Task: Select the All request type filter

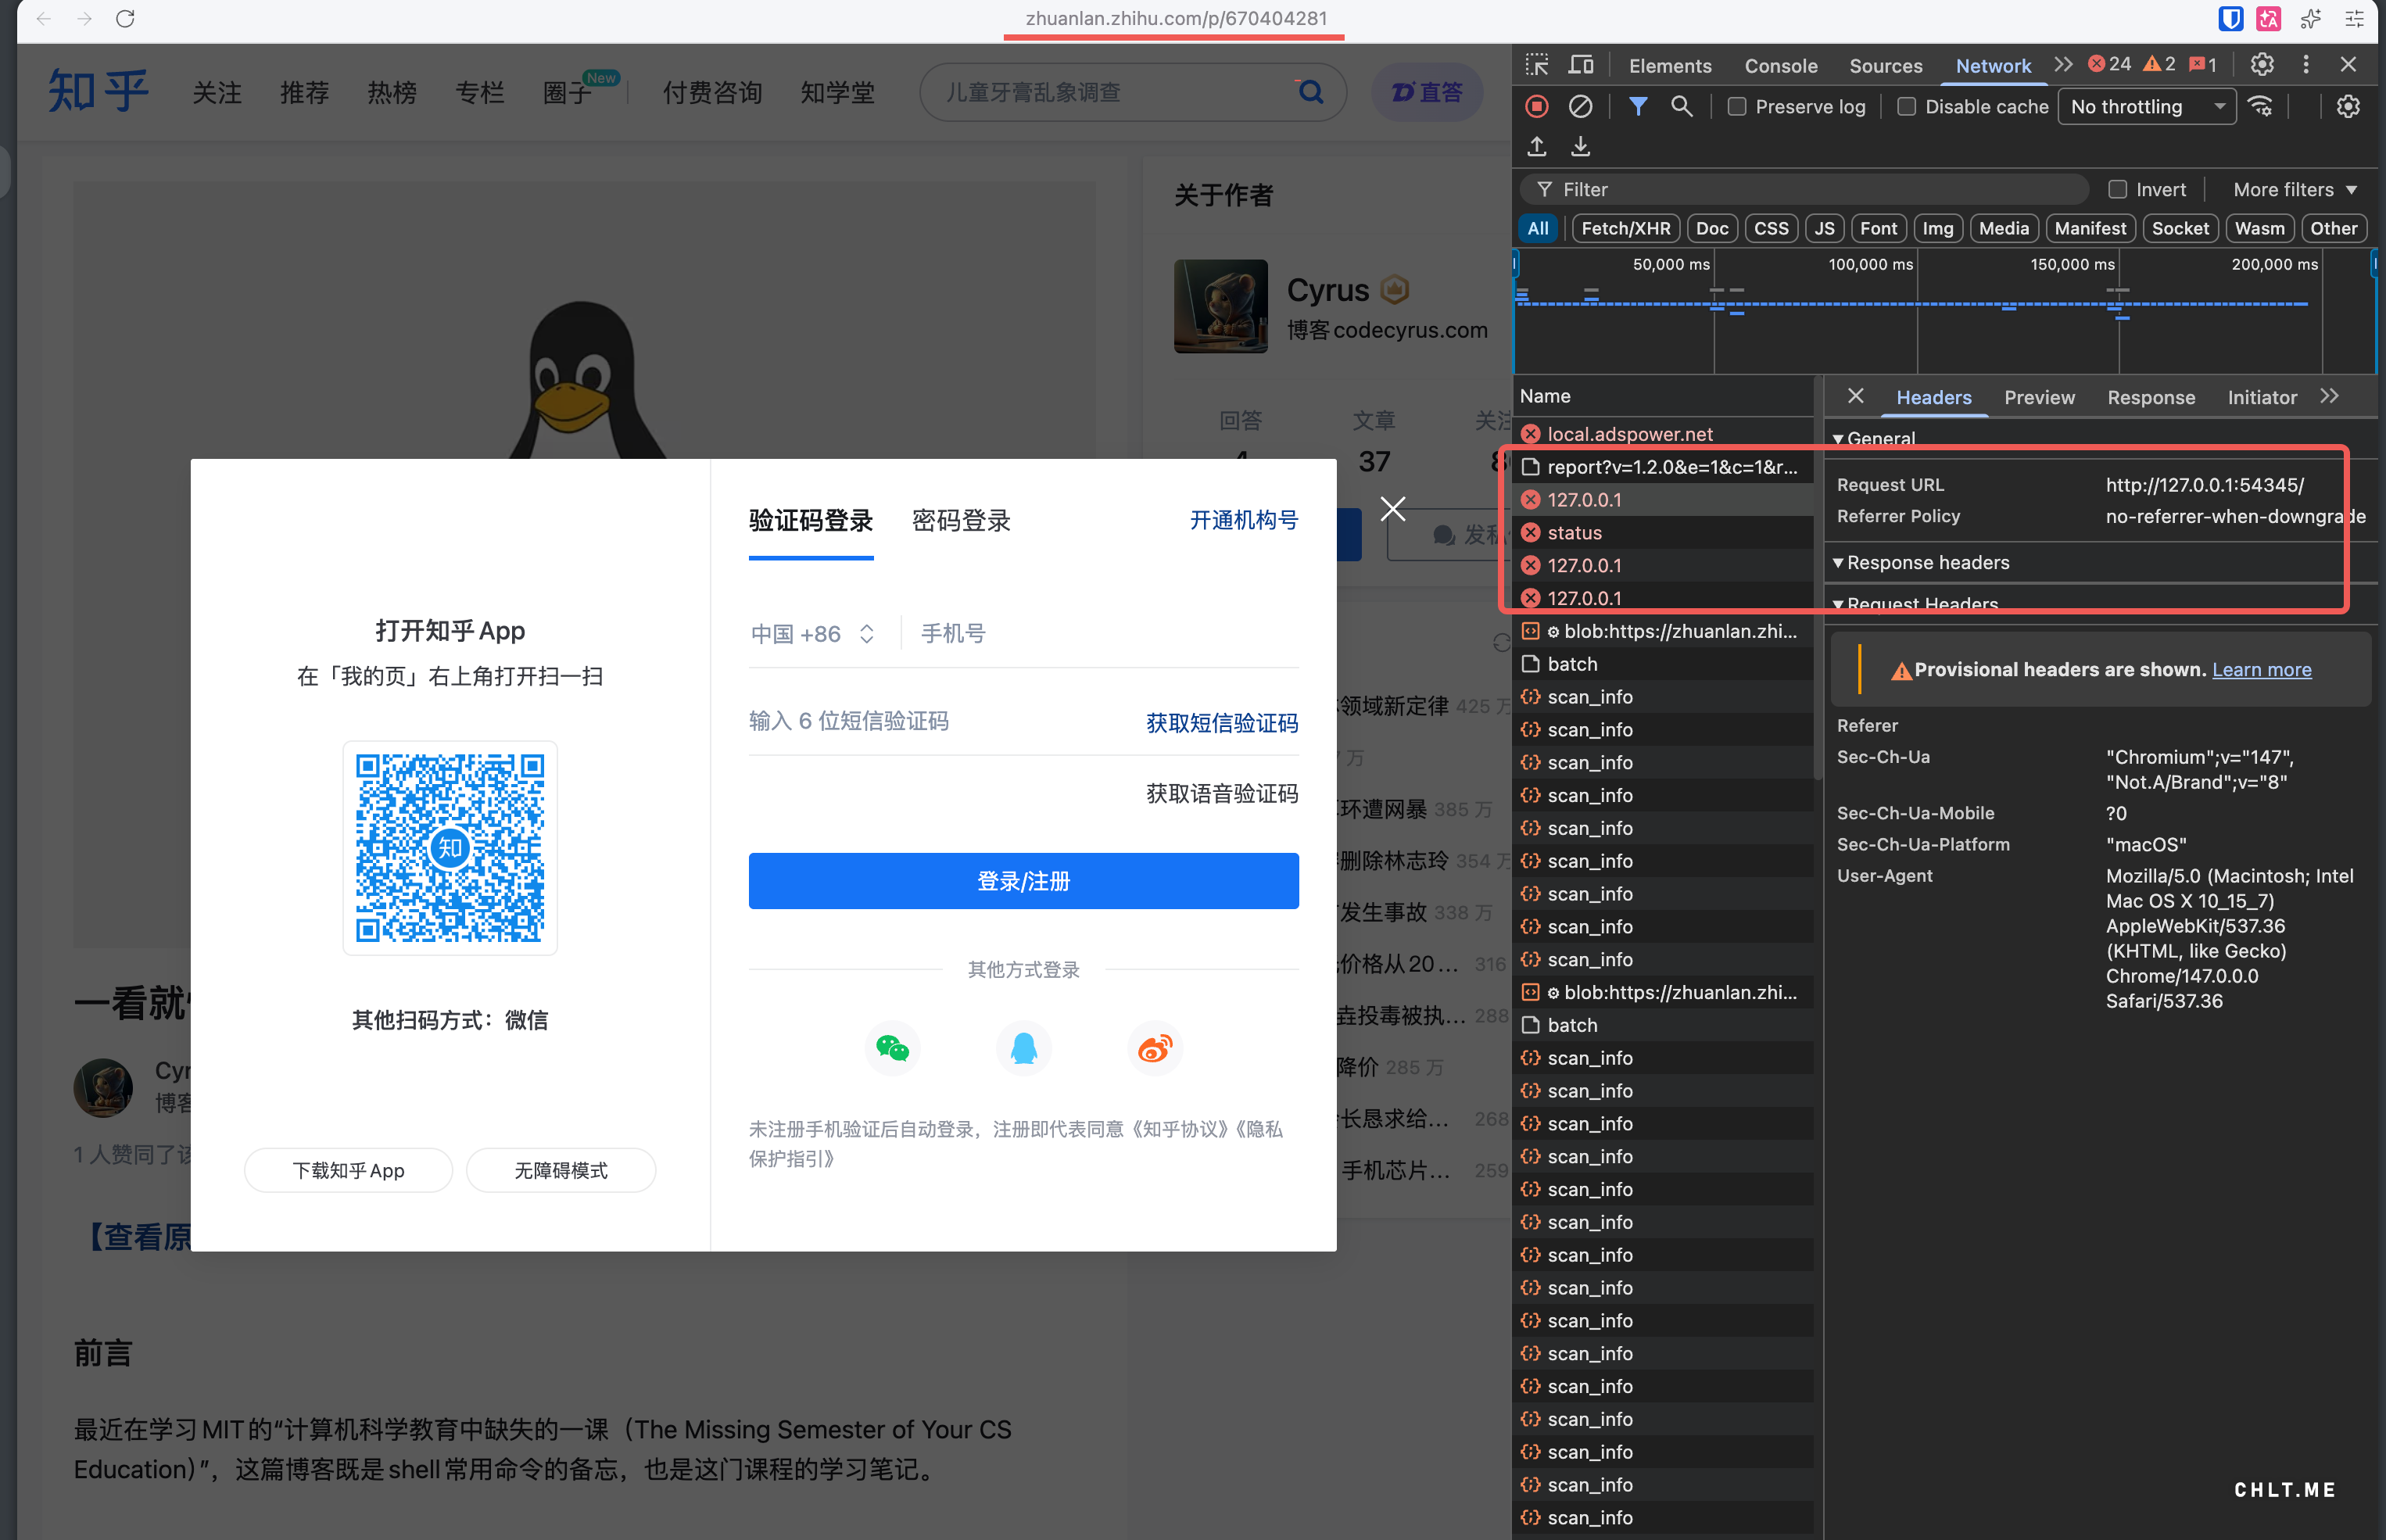Action: coord(1538,229)
